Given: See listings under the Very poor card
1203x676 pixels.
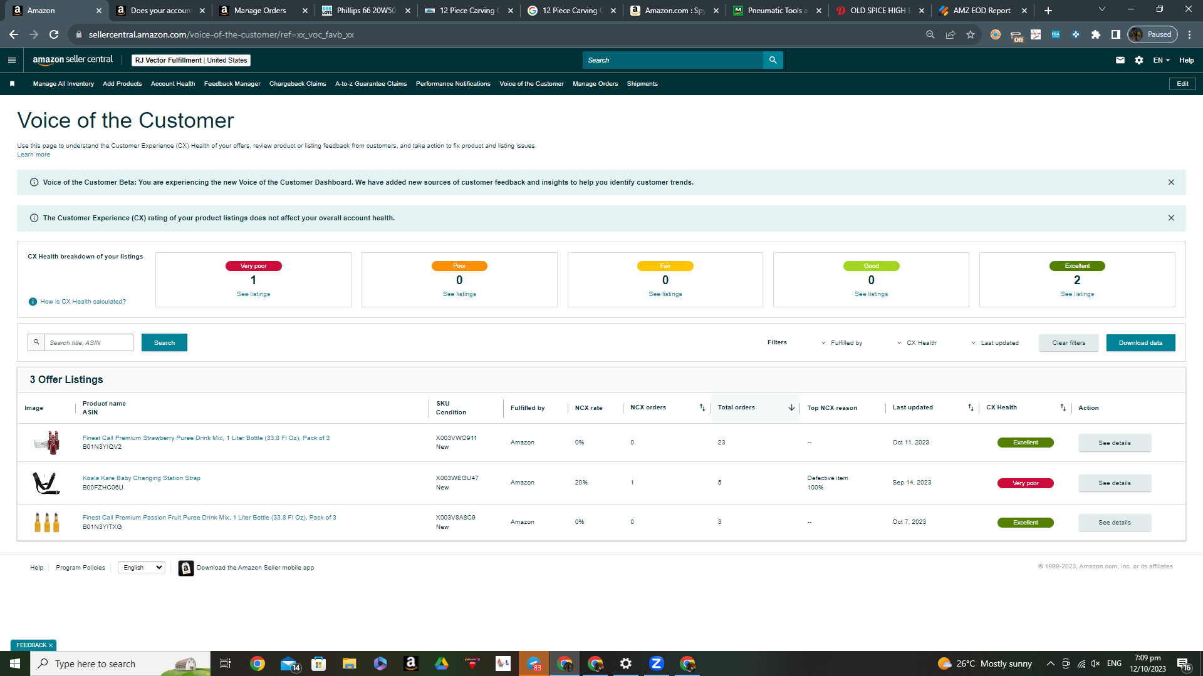Looking at the screenshot, I should 253,294.
